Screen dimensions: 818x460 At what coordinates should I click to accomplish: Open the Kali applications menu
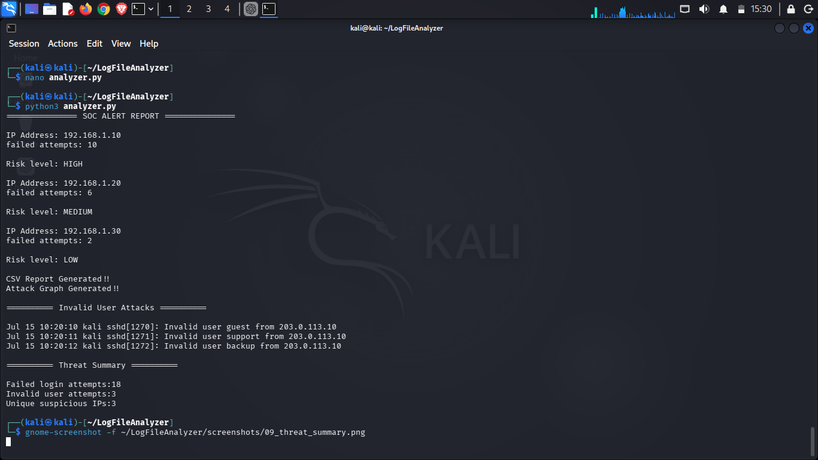click(x=9, y=9)
